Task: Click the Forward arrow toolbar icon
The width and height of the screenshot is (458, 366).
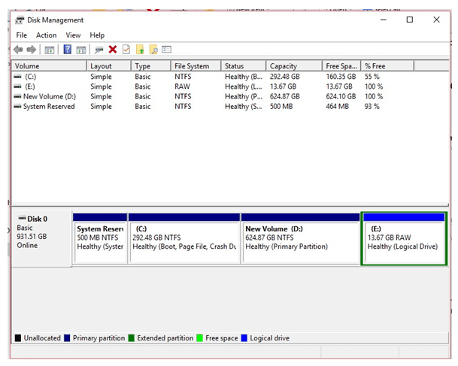Action: click(32, 50)
